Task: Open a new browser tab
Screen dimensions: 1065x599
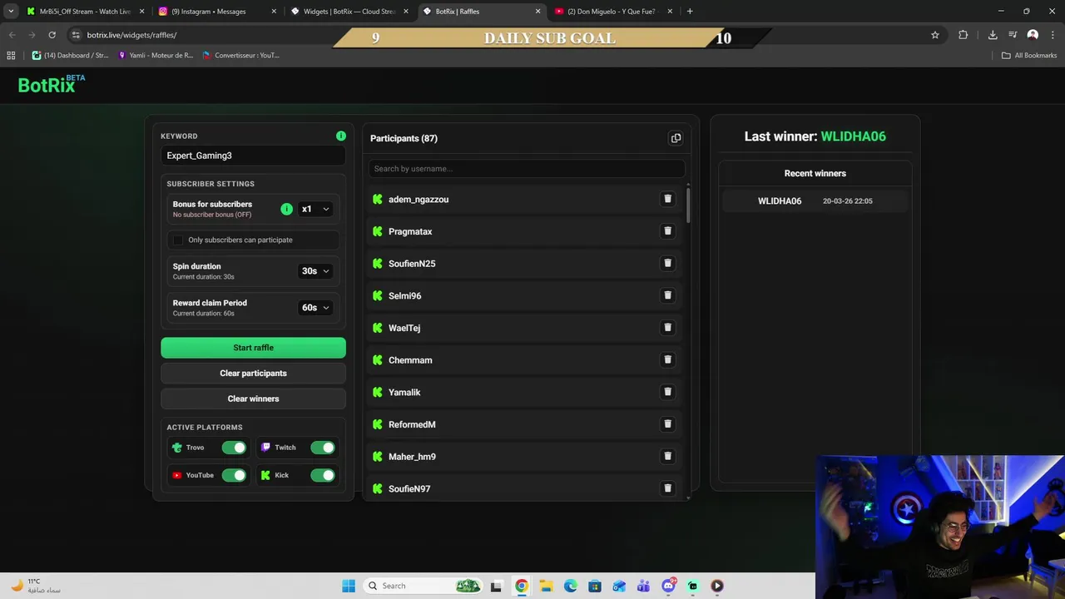Action: (x=690, y=12)
